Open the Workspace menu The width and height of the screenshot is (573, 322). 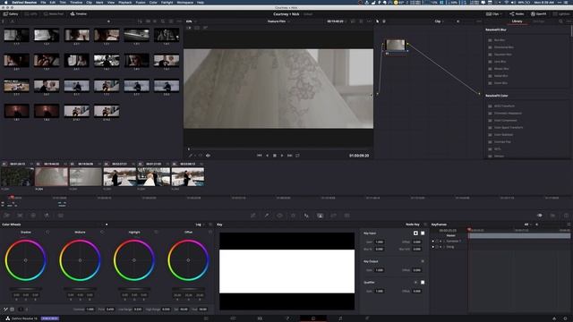(185, 2)
